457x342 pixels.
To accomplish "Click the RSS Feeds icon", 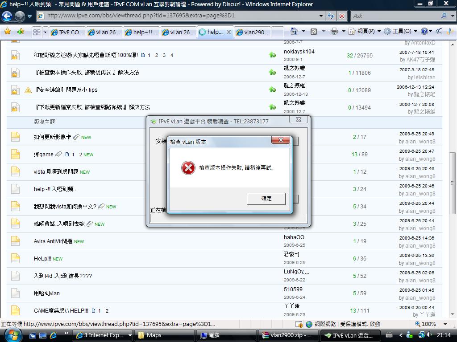I will click(314, 31).
